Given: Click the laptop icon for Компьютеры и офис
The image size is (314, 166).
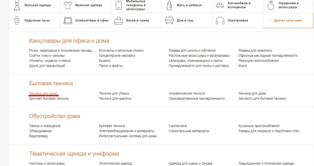Looking at the screenshot, I should 68,21.
